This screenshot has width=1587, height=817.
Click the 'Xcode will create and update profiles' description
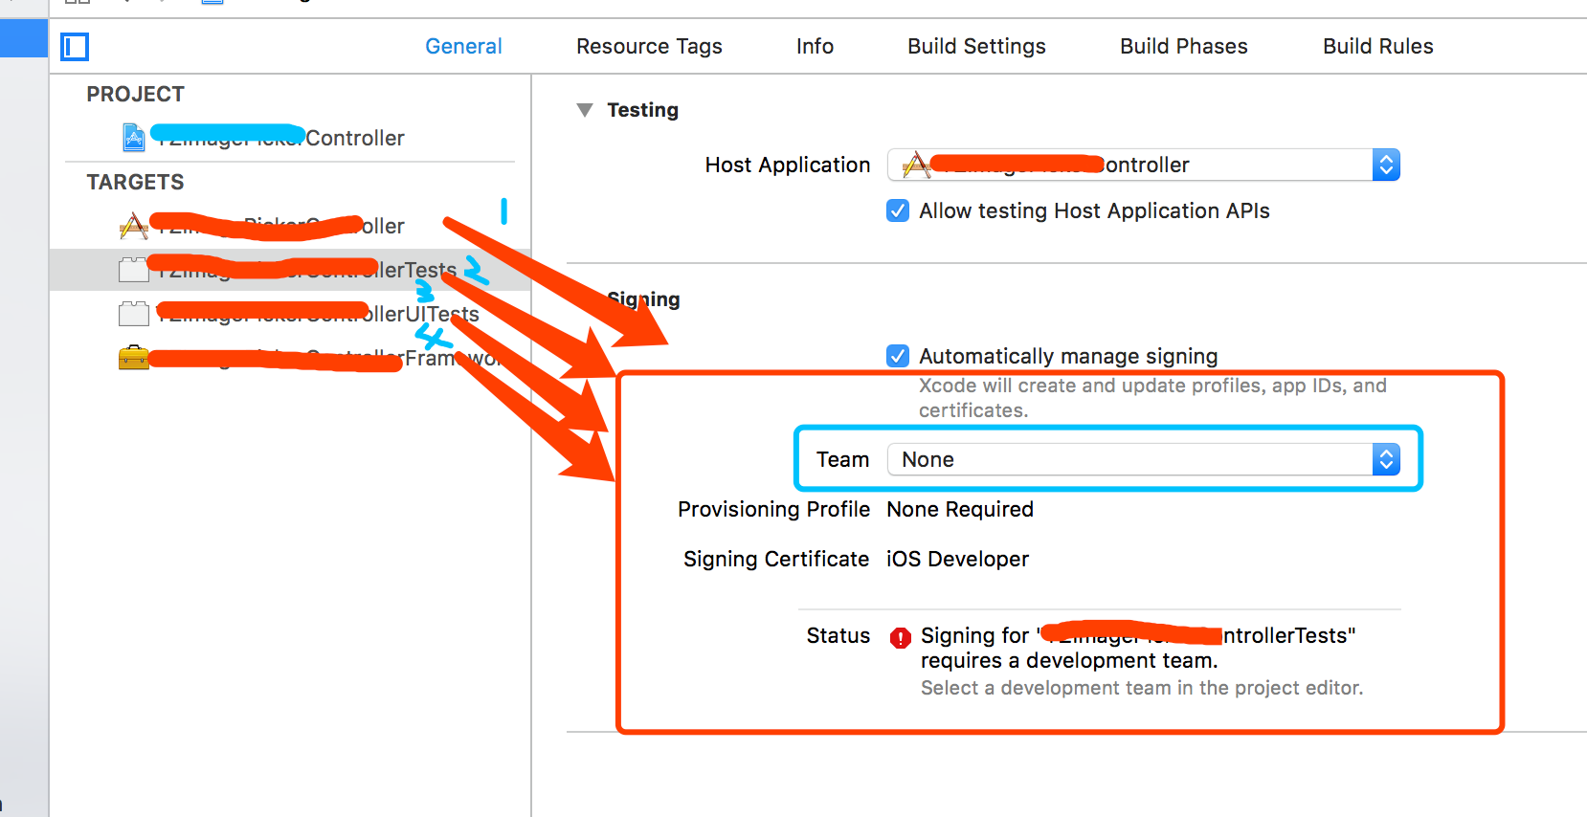click(1152, 398)
